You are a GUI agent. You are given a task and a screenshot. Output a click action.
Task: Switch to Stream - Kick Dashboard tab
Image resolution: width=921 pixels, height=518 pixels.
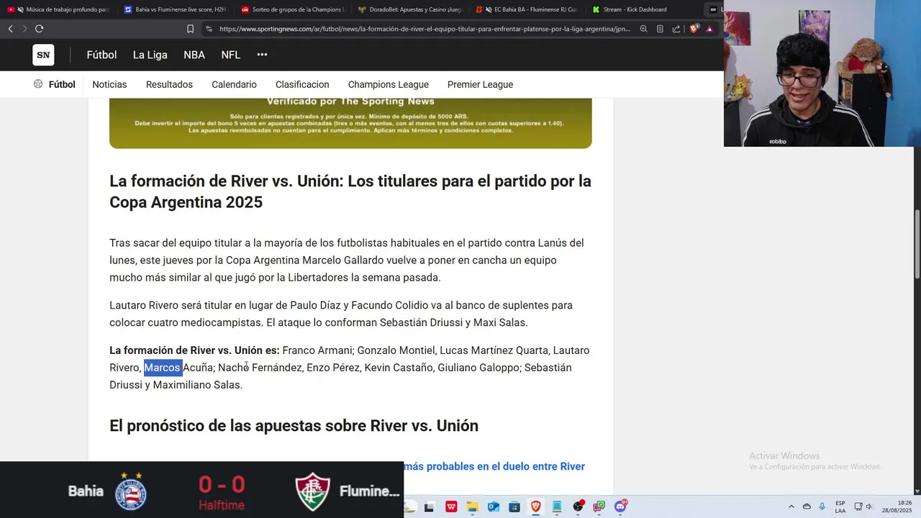644,9
